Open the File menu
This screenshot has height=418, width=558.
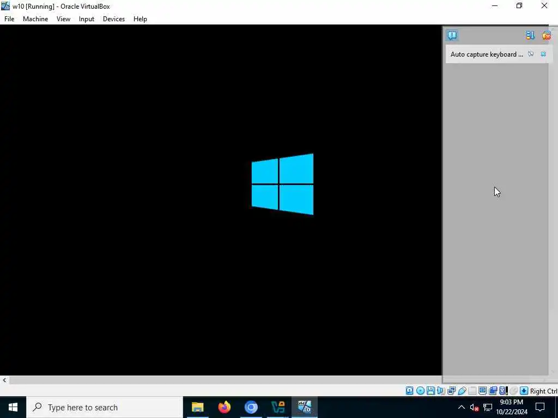coord(9,19)
